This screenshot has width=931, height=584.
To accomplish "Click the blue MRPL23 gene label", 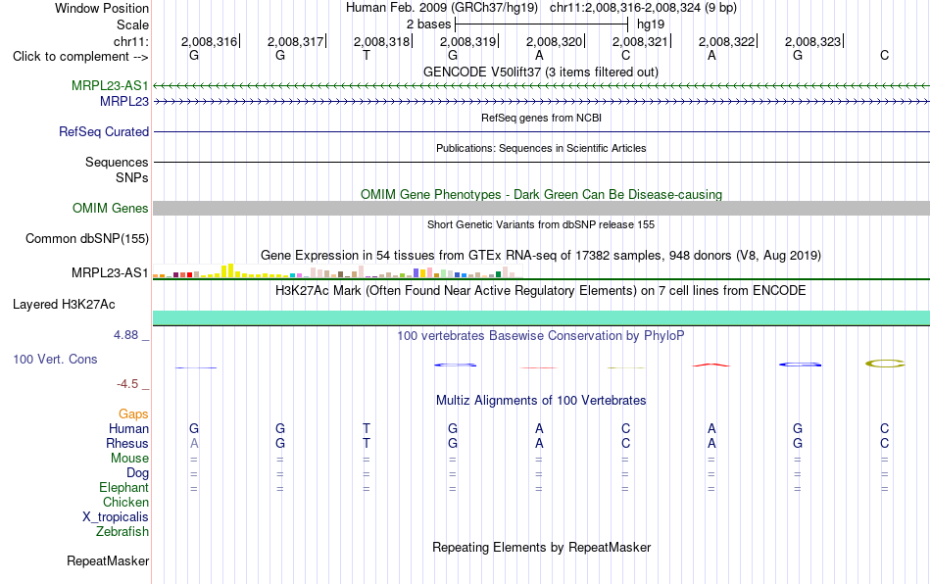I will pyautogui.click(x=124, y=102).
